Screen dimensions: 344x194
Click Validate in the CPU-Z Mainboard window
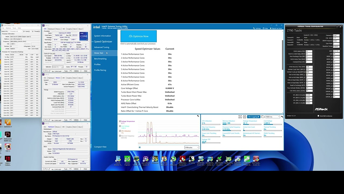pos(76,169)
